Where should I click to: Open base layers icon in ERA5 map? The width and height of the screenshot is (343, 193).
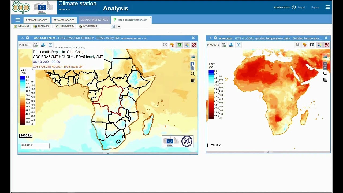pos(193,57)
